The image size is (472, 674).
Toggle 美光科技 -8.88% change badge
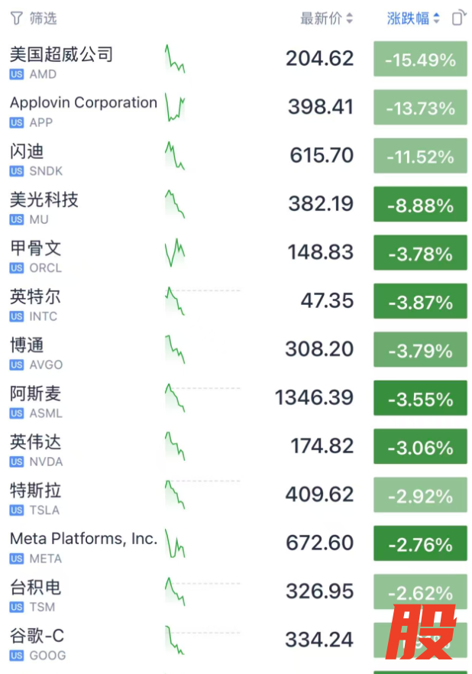click(420, 205)
